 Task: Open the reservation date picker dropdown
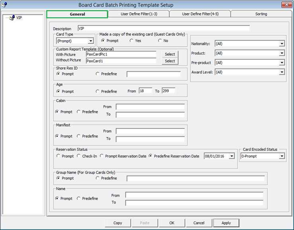232,156
